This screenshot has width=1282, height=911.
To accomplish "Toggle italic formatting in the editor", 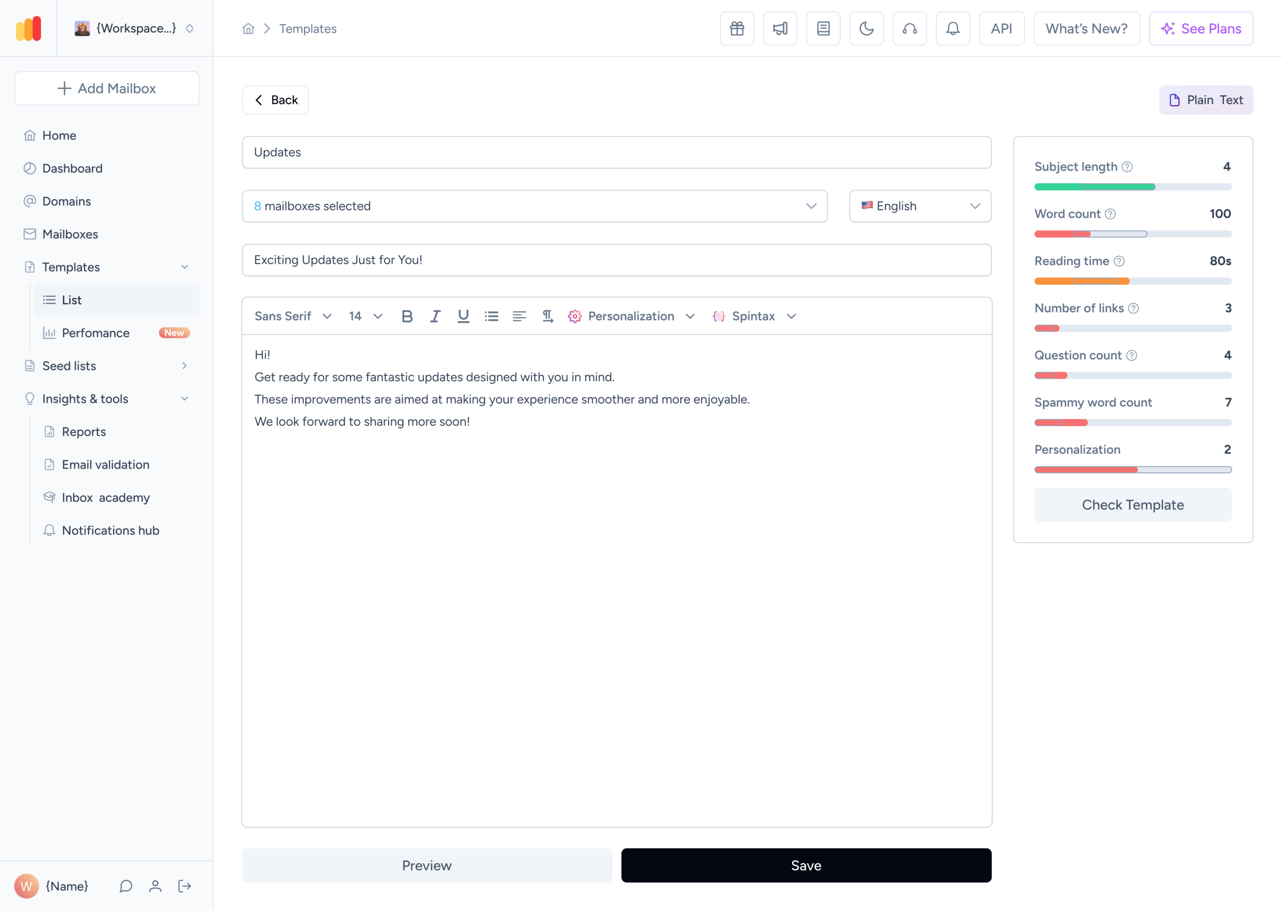I will point(435,316).
